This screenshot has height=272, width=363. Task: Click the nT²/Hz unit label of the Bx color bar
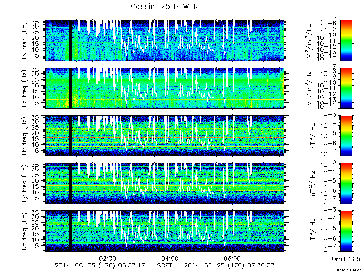313,136
